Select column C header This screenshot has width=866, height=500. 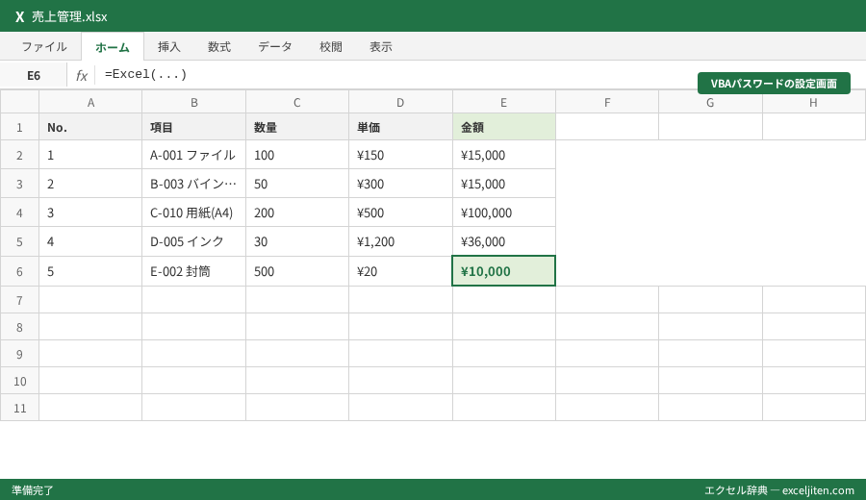(297, 103)
